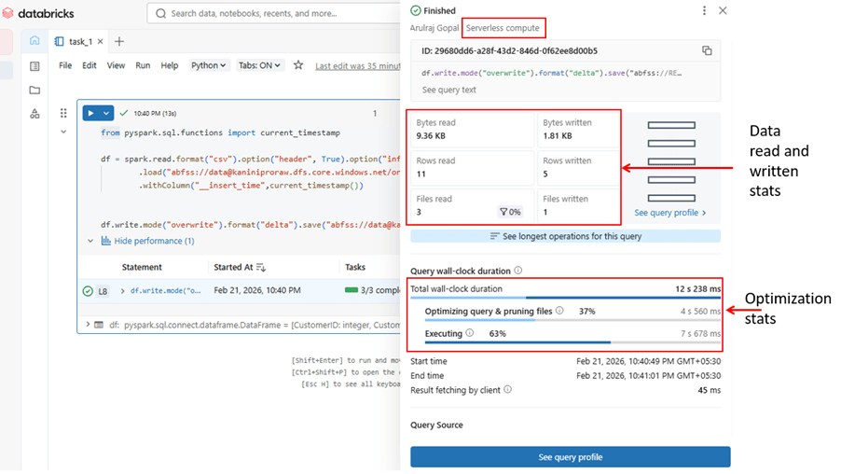Open the workspace folder icon in the sidebar
The width and height of the screenshot is (841, 474).
[x=34, y=91]
